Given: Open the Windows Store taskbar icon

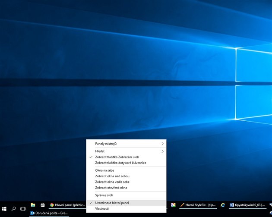Looking at the screenshot, I should (42, 205).
